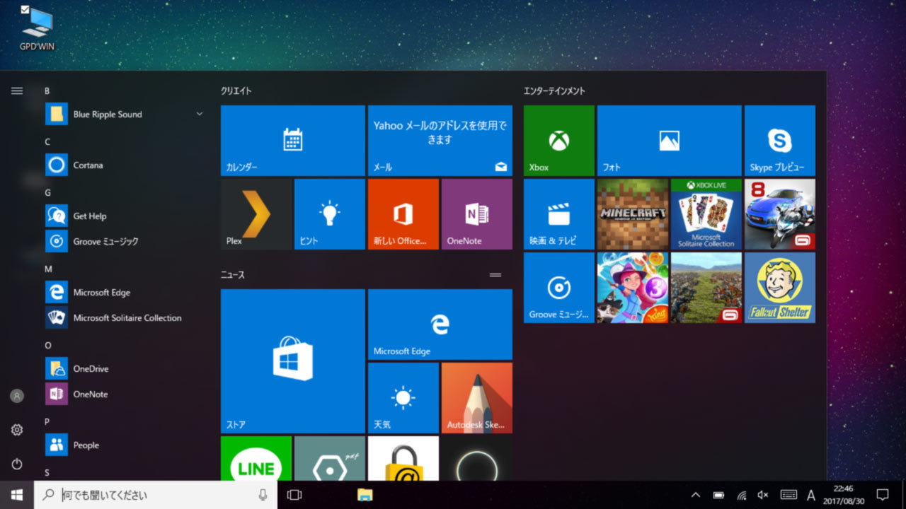Open the Action Center notifications

pyautogui.click(x=883, y=495)
